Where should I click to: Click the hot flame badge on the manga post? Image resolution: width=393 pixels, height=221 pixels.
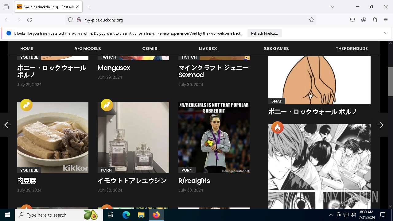click(278, 127)
